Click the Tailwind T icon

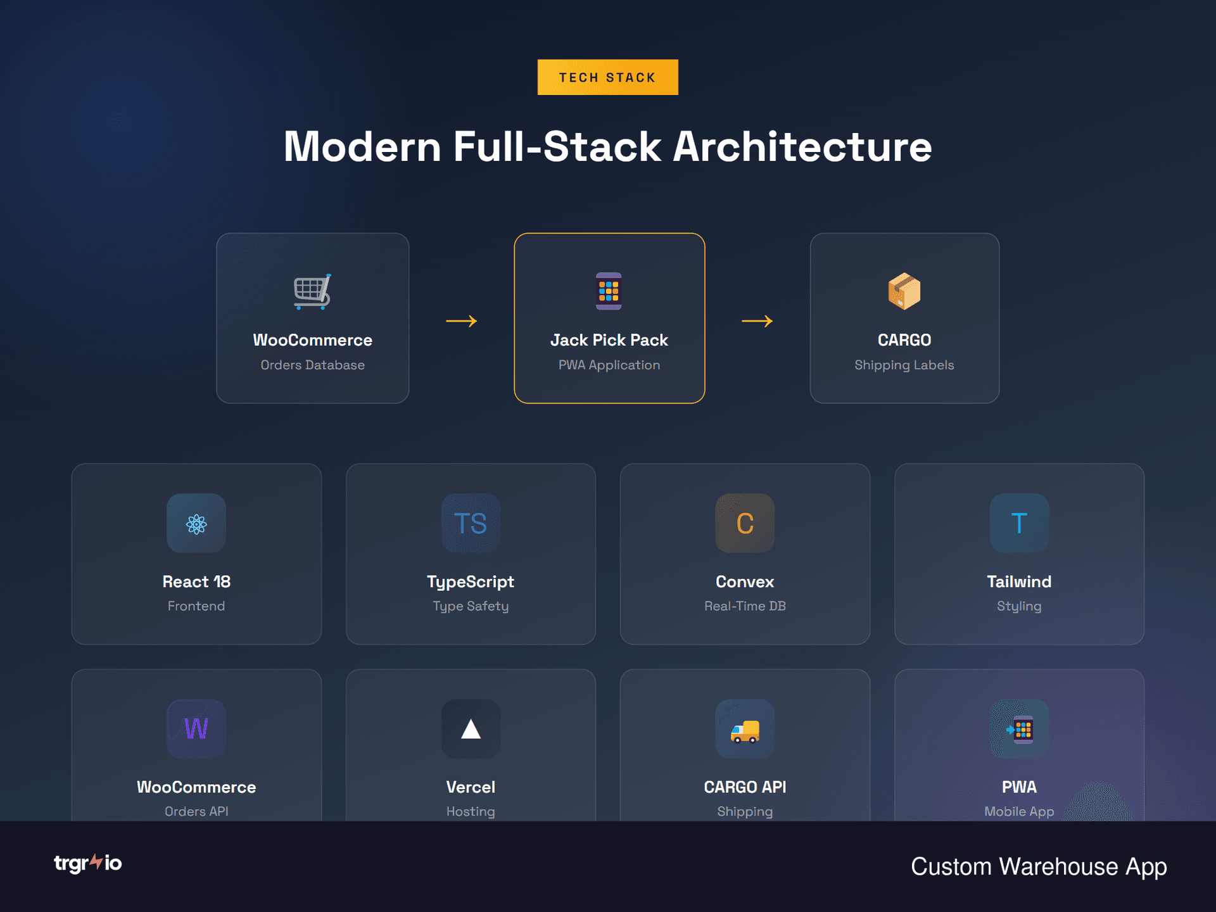pos(1019,523)
